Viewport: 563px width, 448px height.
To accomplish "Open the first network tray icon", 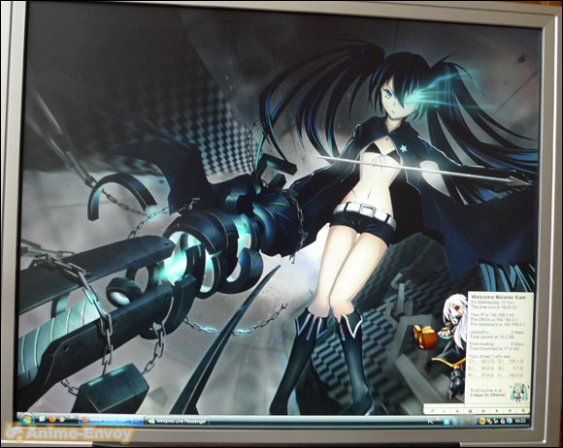I will (x=489, y=421).
